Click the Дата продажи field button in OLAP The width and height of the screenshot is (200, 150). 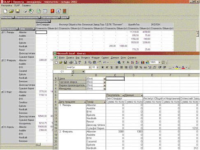pyautogui.click(x=9, y=29)
